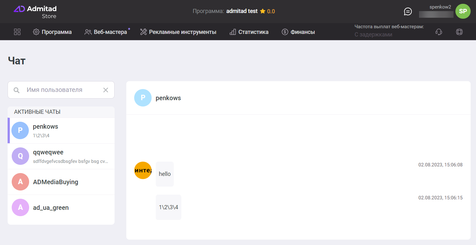Image resolution: width=476 pixels, height=245 pixels.
Task: Clear the username search with X icon
Action: pyautogui.click(x=106, y=90)
